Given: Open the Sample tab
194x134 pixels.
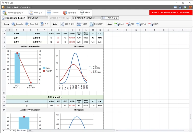Looking at the screenshot, I should [53, 12].
